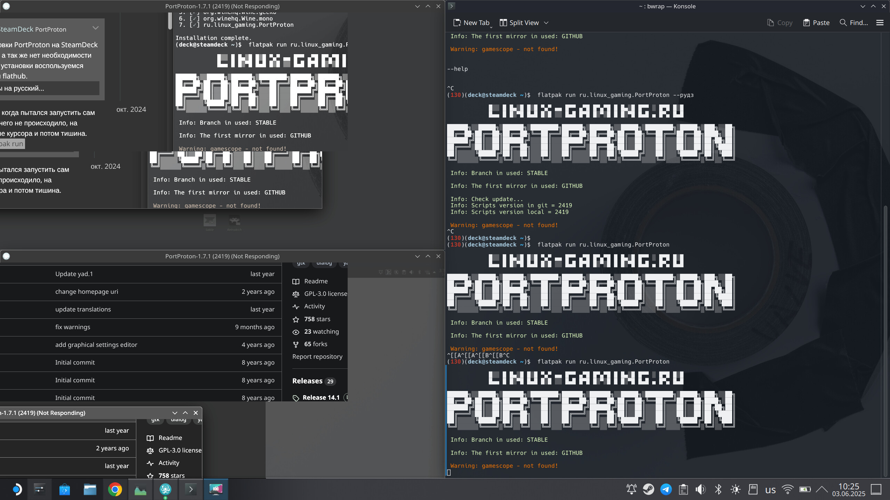Open Readme in small bottom PortProton window
The image size is (890, 500).
(x=164, y=438)
